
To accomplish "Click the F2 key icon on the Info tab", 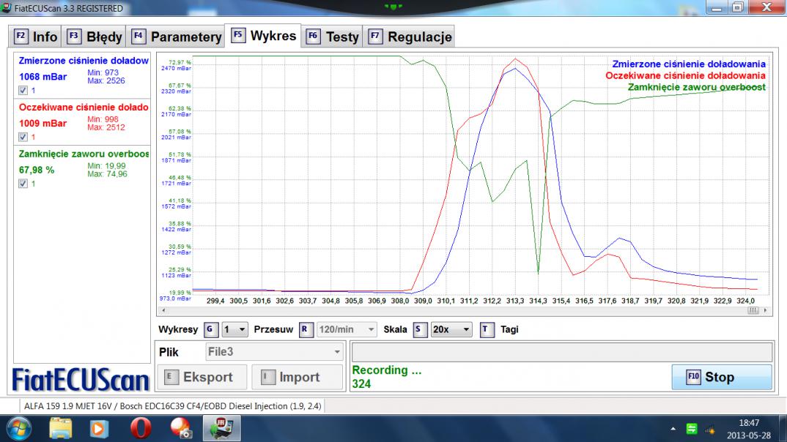I will tap(21, 36).
